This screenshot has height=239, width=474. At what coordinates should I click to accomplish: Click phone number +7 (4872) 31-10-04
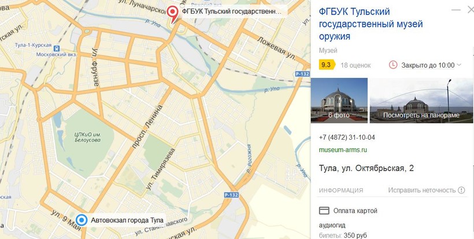tap(347, 137)
